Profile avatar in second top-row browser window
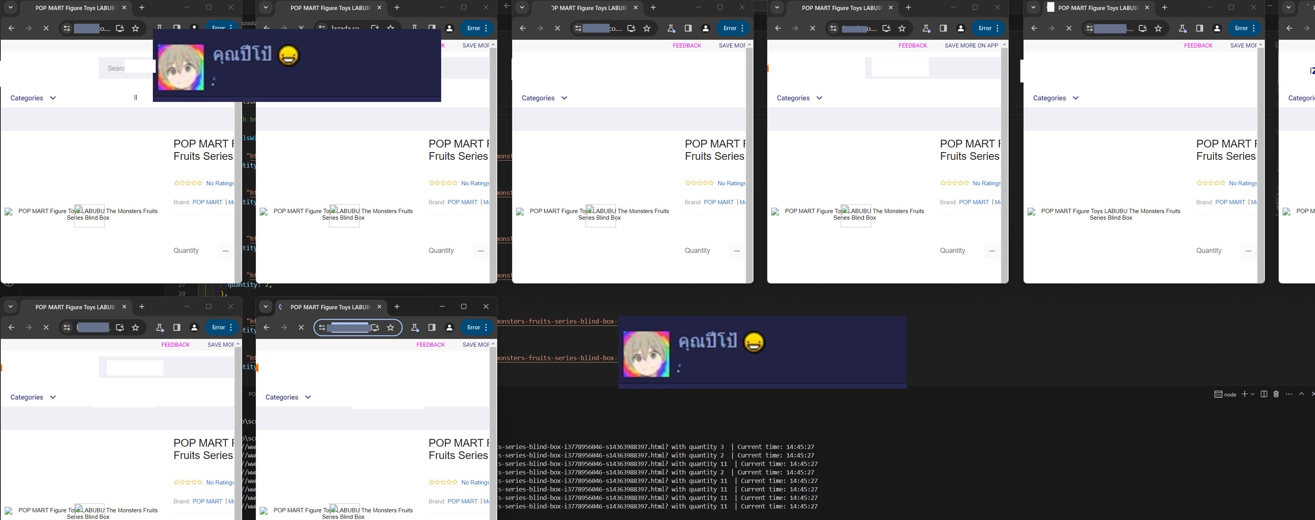The image size is (1315, 520). tap(449, 29)
